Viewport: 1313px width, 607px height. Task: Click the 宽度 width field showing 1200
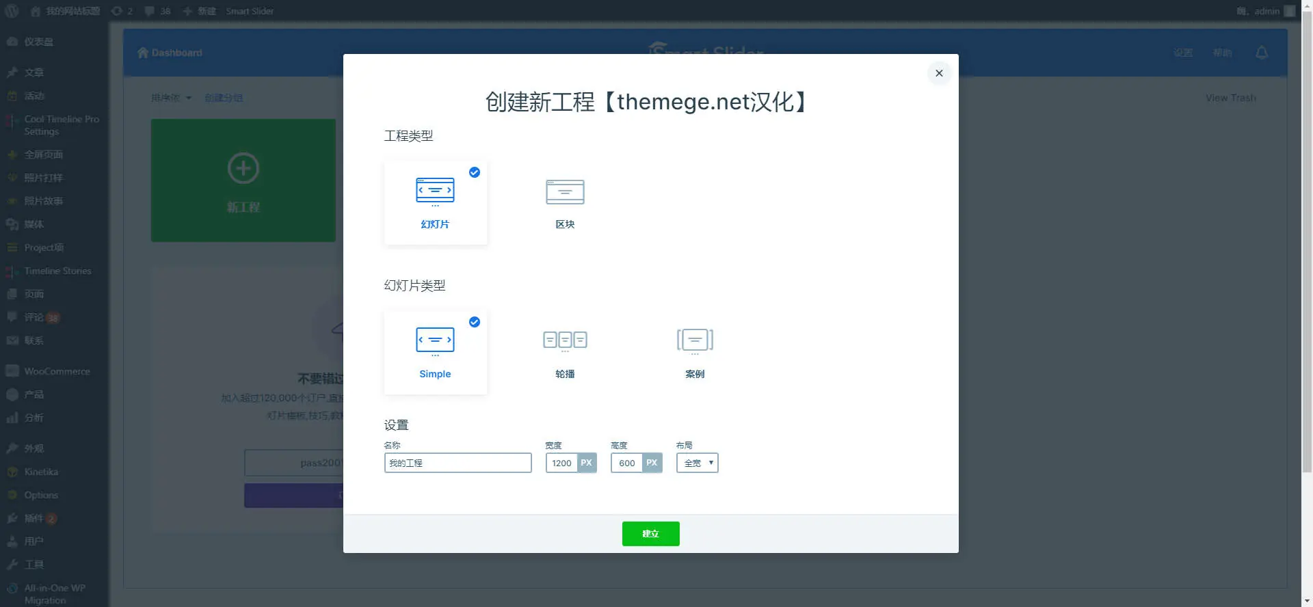(561, 463)
